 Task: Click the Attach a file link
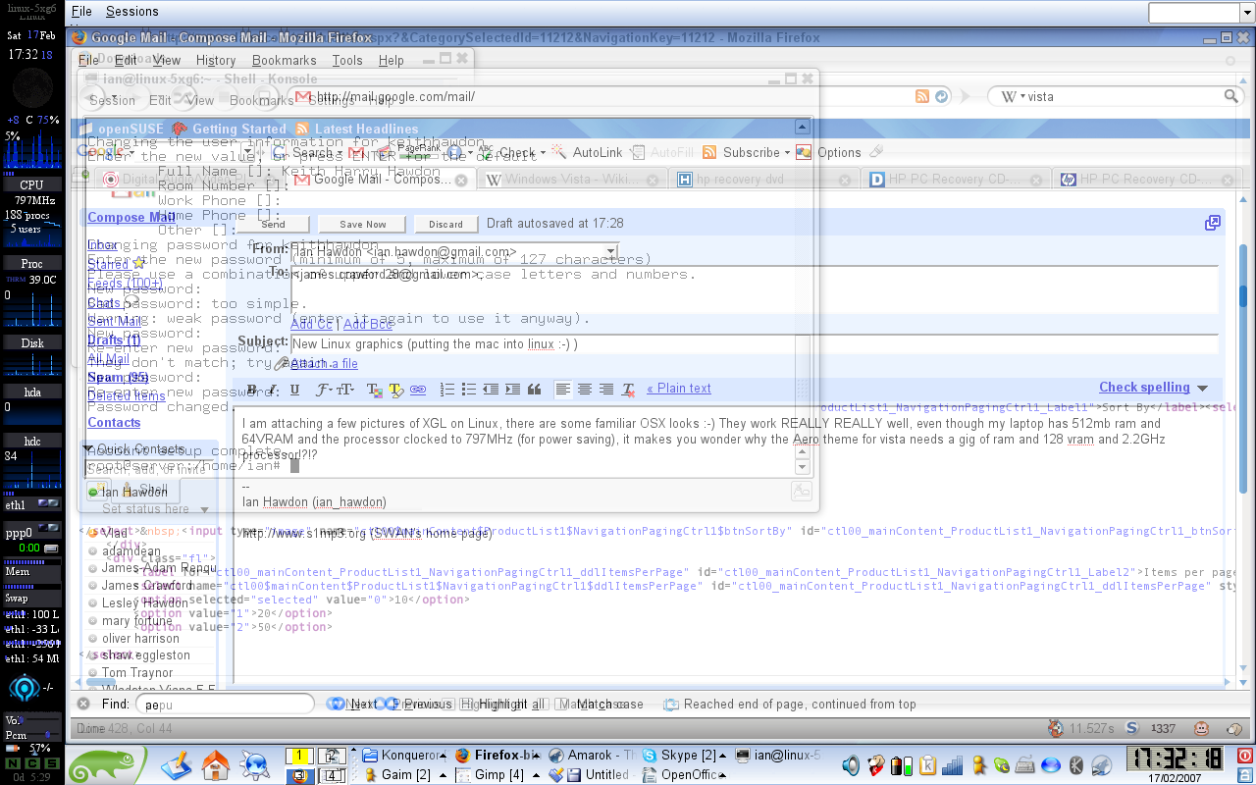click(x=324, y=364)
